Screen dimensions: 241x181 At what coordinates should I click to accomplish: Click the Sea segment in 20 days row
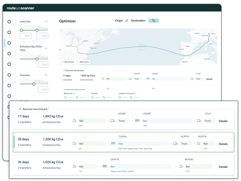coord(143,144)
